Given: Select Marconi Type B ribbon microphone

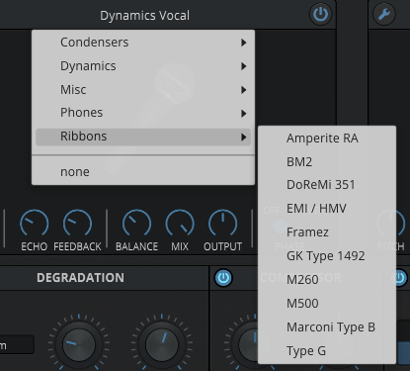Looking at the screenshot, I should point(327,327).
